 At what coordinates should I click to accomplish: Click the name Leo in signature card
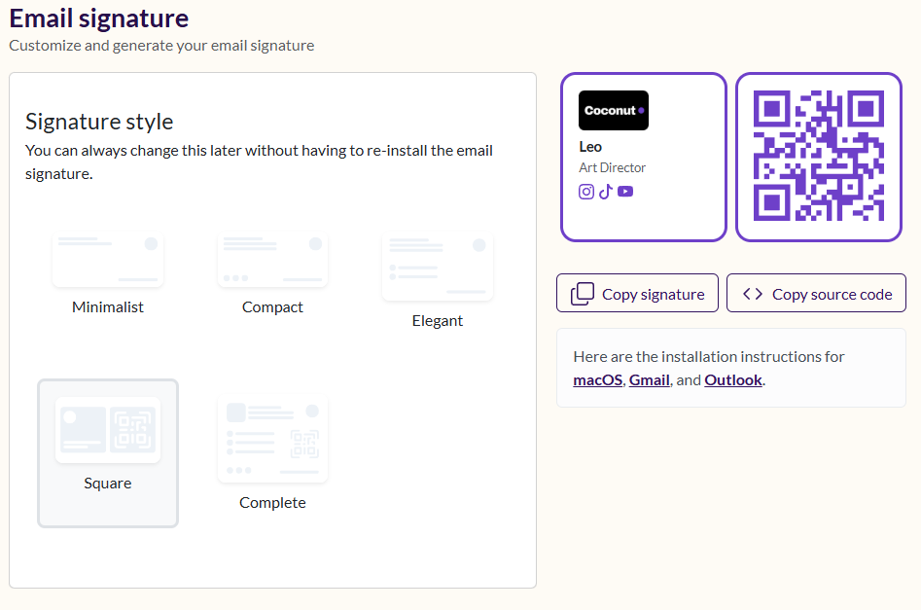(590, 147)
